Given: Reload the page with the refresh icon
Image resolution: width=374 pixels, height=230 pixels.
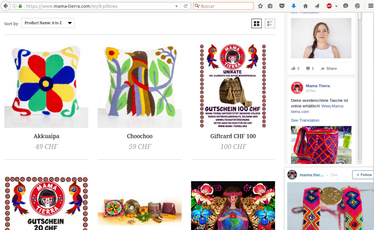Looking at the screenshot, I should pyautogui.click(x=186, y=6).
